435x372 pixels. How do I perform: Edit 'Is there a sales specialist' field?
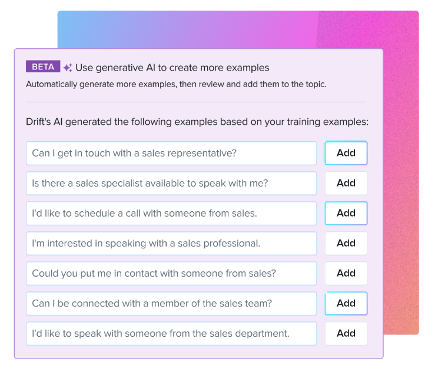pos(171,183)
